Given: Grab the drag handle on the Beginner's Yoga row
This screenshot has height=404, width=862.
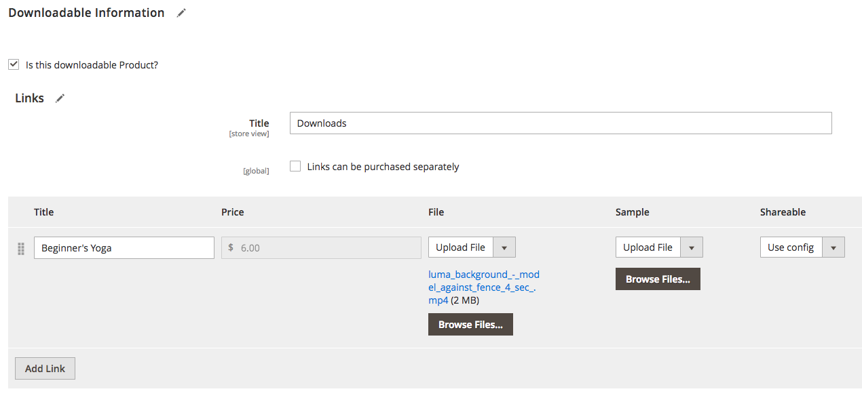Looking at the screenshot, I should pyautogui.click(x=20, y=248).
